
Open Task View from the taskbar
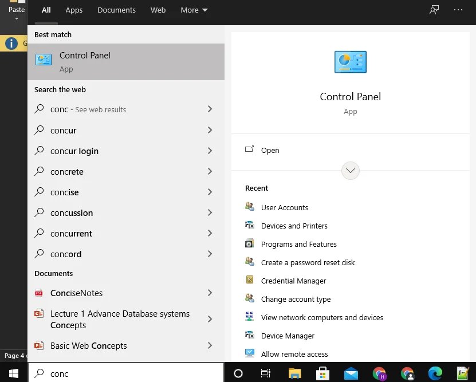pos(266,373)
